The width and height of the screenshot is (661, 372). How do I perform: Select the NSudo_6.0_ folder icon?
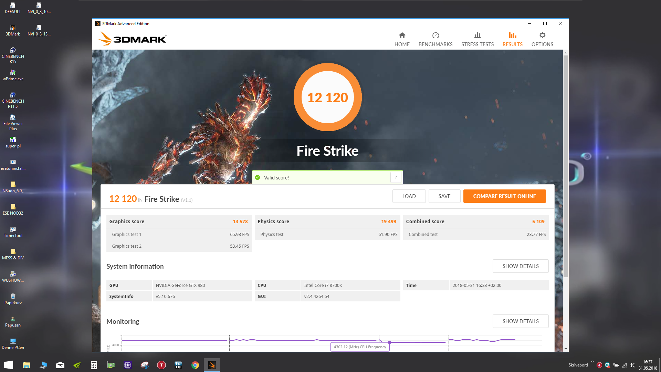[13, 187]
